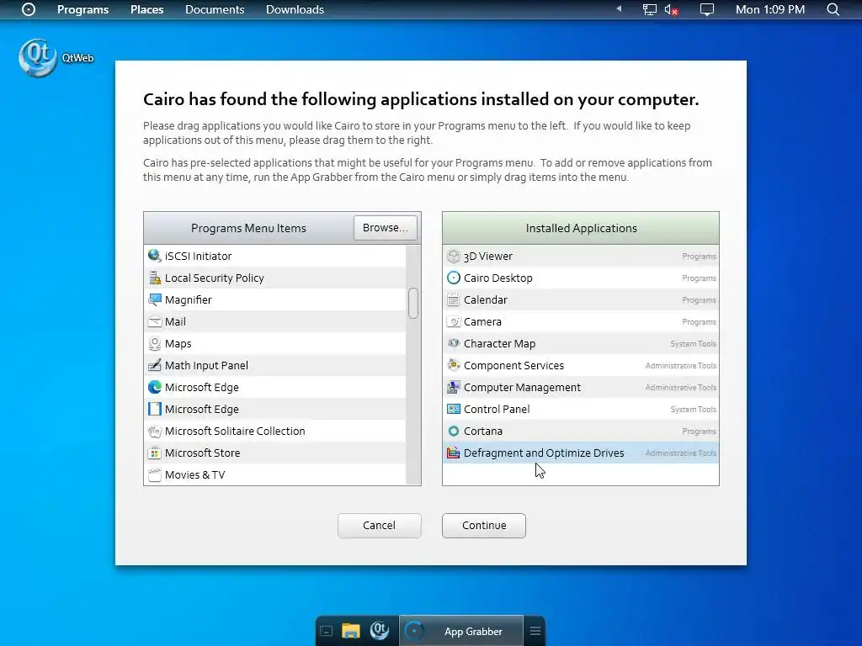
Task: Click the 'Magnifier' list entry text
Action: 188,300
